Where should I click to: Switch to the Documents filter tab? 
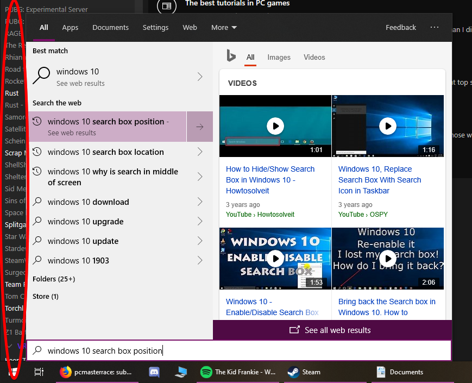[110, 27]
